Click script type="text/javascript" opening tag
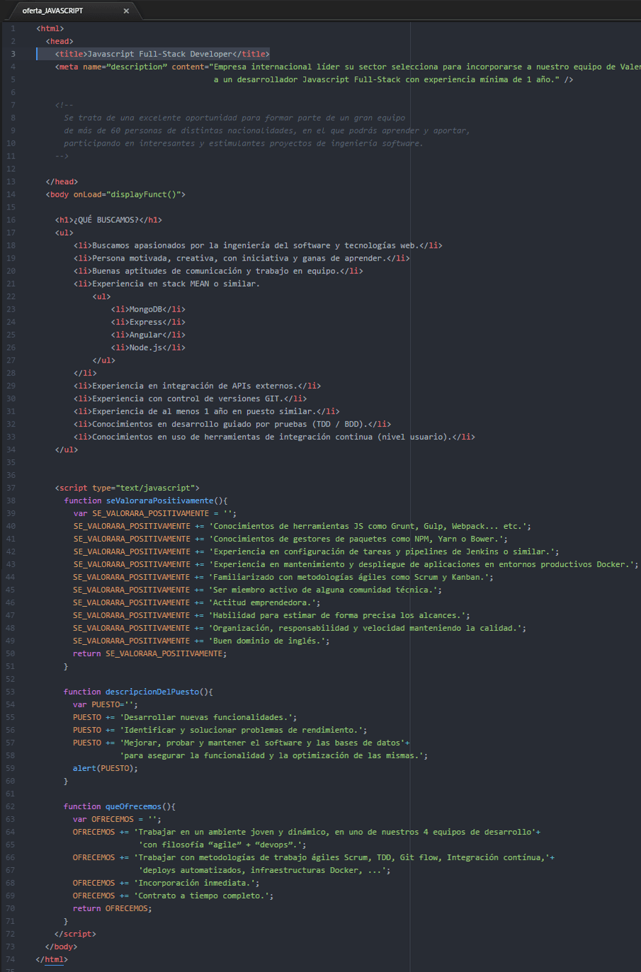The image size is (641, 972). click(127, 488)
